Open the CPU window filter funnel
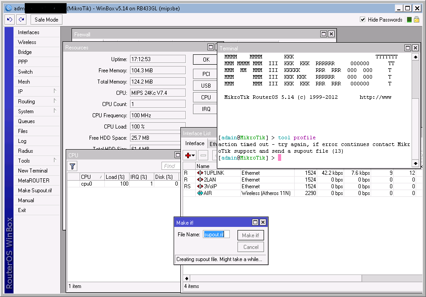 72,166
